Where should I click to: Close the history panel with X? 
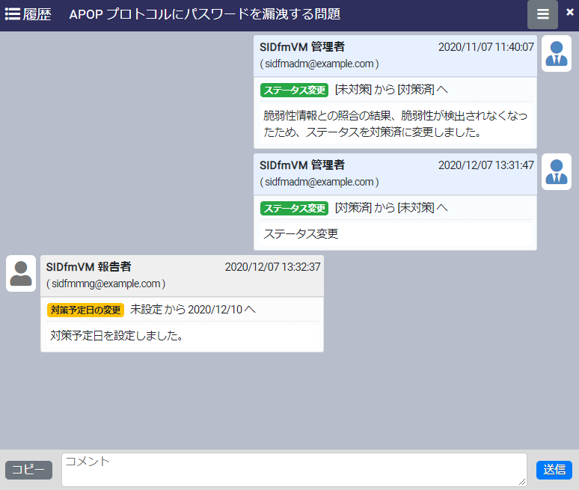pyautogui.click(x=570, y=12)
